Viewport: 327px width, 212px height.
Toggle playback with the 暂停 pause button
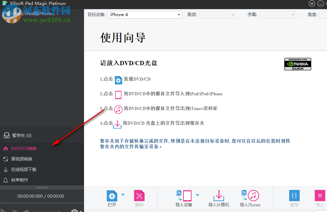294,196
